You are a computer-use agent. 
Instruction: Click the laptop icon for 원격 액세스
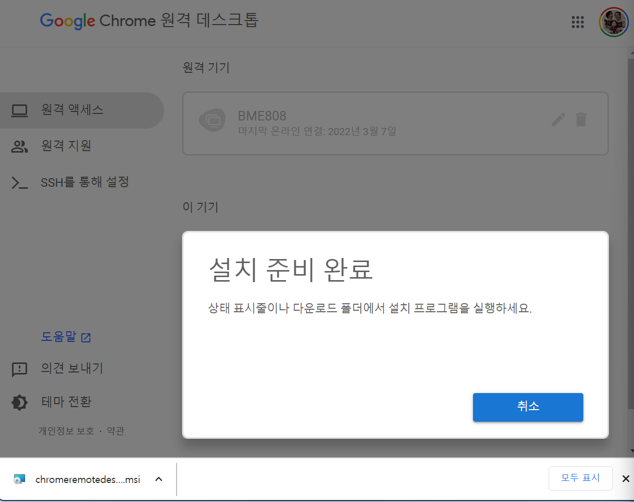coord(20,110)
